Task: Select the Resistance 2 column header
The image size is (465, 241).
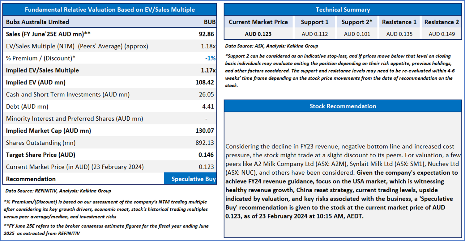Action: [442, 22]
